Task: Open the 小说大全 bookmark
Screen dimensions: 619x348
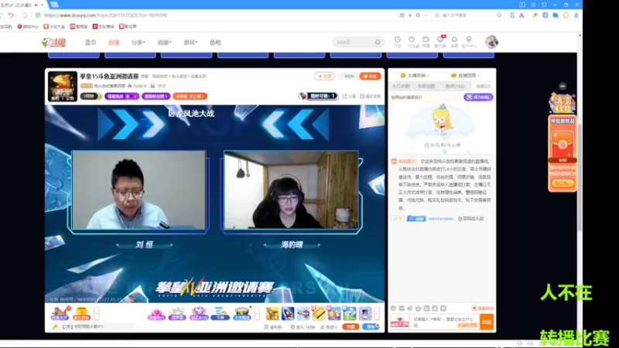Action: tap(54, 26)
